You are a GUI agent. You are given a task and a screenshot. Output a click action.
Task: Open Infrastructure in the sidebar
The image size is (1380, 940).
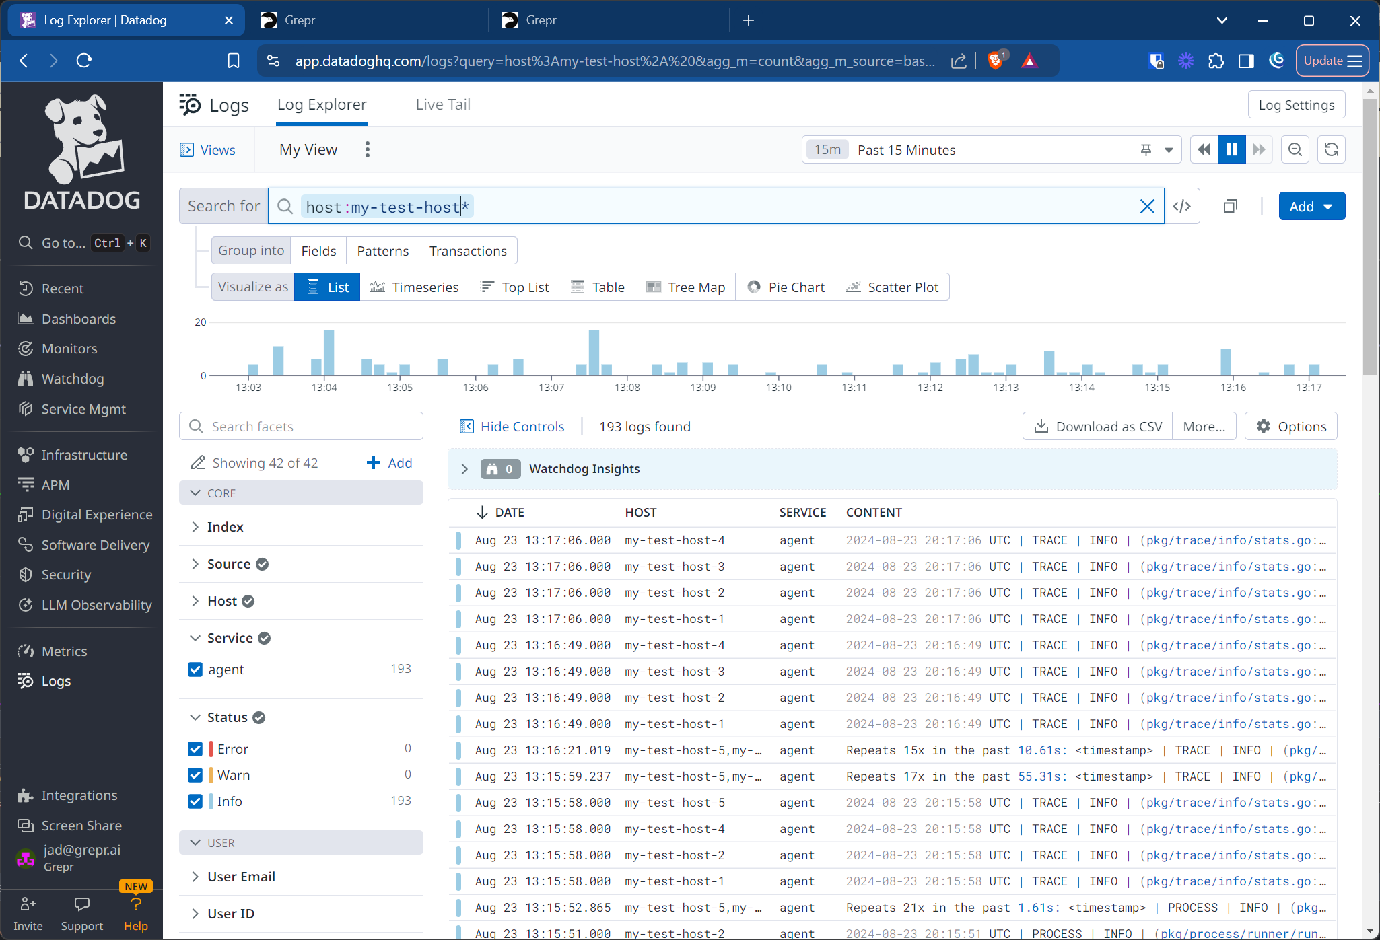(73, 455)
